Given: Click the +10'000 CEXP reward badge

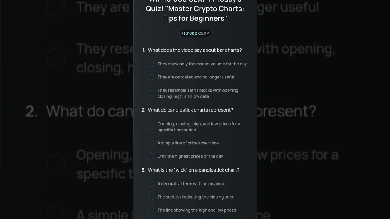Looking at the screenshot, I should point(195,33).
